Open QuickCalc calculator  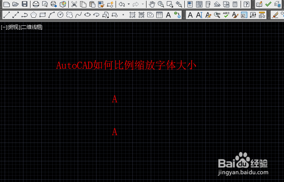[235, 4]
